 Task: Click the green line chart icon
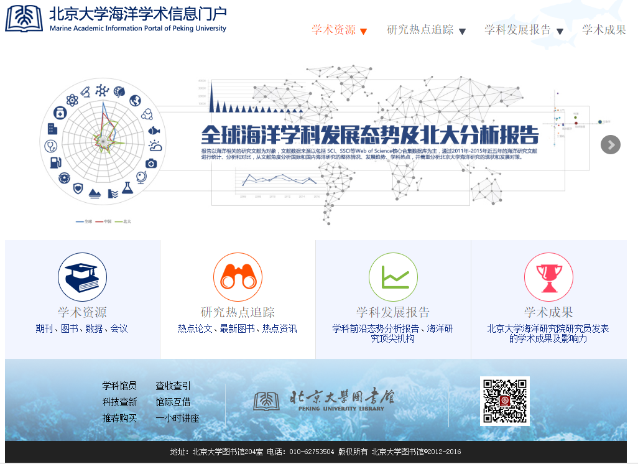[393, 277]
